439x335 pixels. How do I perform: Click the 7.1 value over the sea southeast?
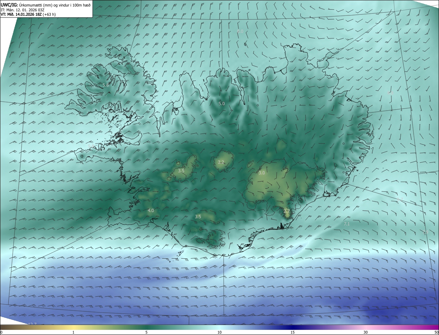pos(347,224)
